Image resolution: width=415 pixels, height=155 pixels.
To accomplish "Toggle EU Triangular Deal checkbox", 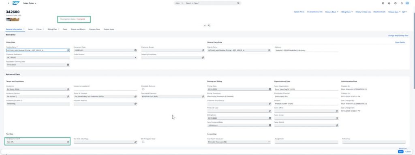I will coord(143,142).
